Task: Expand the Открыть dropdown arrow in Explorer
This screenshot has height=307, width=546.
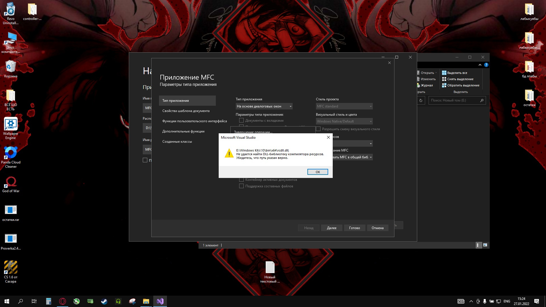Action: pyautogui.click(x=436, y=73)
